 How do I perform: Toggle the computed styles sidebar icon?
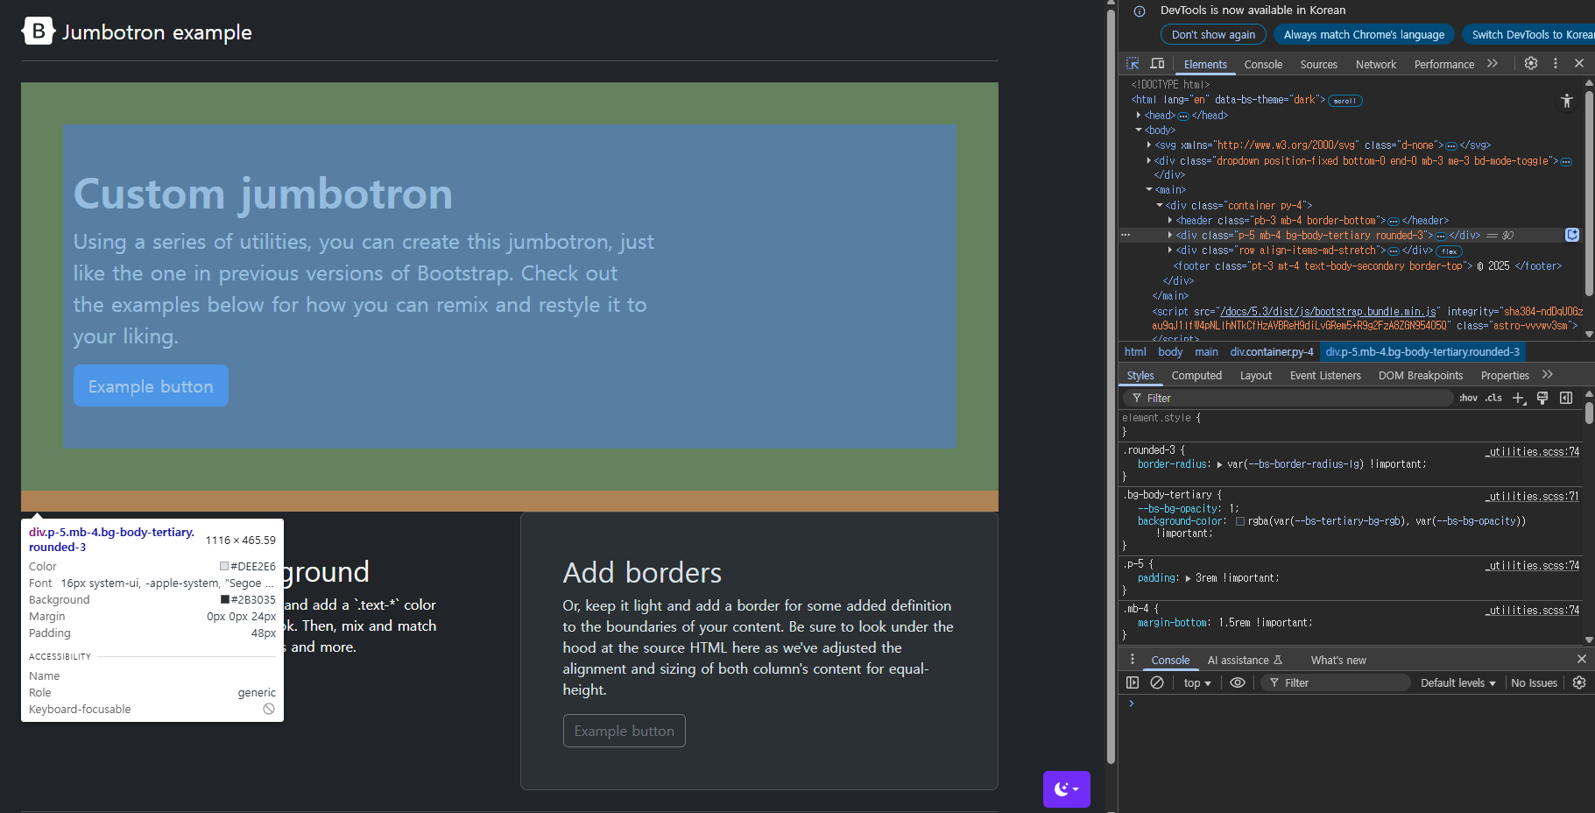pos(1566,398)
